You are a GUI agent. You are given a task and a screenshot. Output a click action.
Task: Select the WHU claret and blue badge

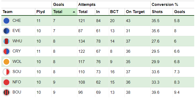(6, 41)
